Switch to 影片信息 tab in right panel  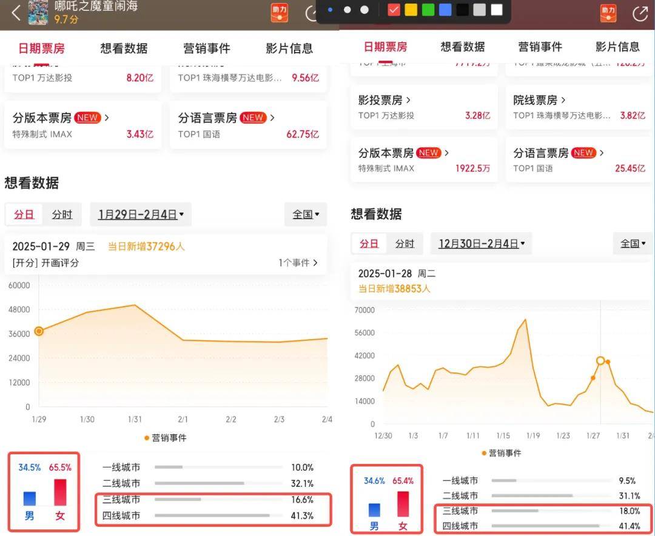pyautogui.click(x=617, y=47)
